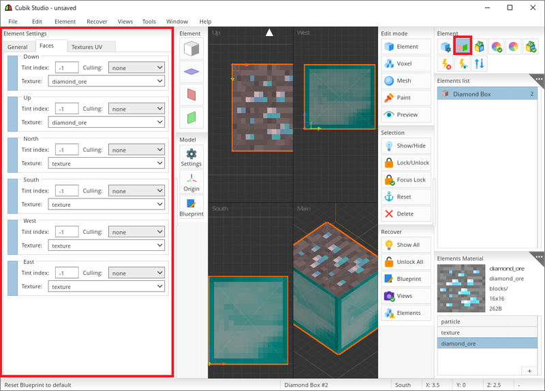Open East face Culling dropdown

pyautogui.click(x=137, y=273)
